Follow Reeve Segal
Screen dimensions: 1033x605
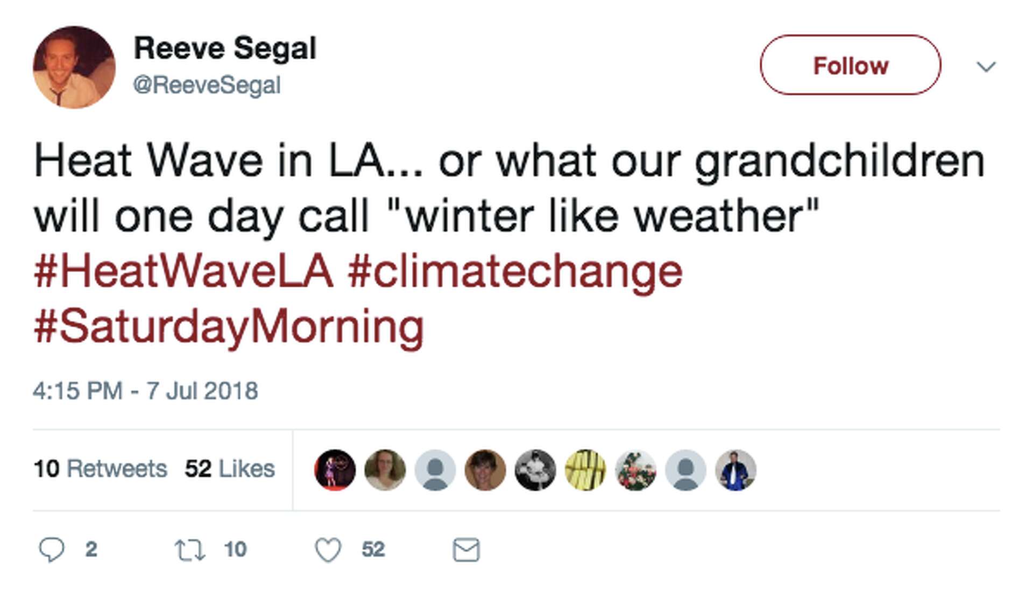pos(850,65)
